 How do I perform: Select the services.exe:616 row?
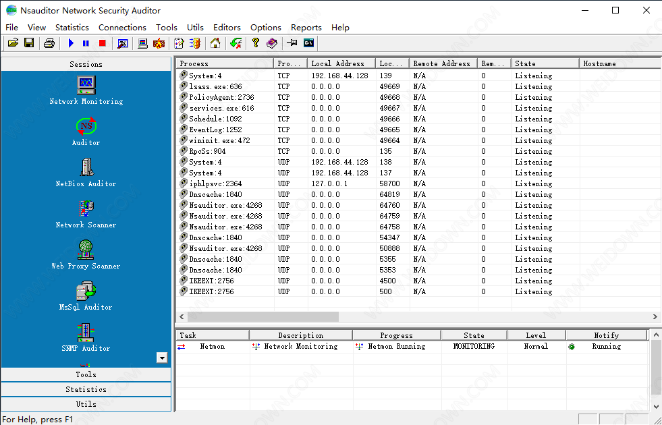tap(418, 108)
